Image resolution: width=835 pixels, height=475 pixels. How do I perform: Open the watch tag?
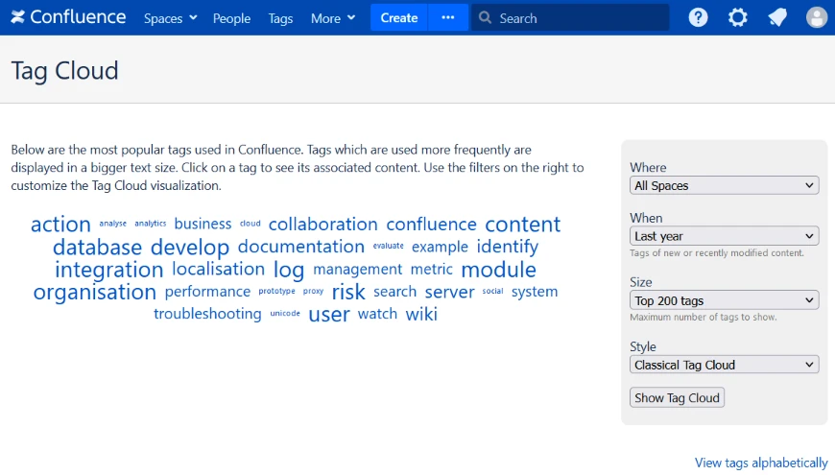point(377,314)
